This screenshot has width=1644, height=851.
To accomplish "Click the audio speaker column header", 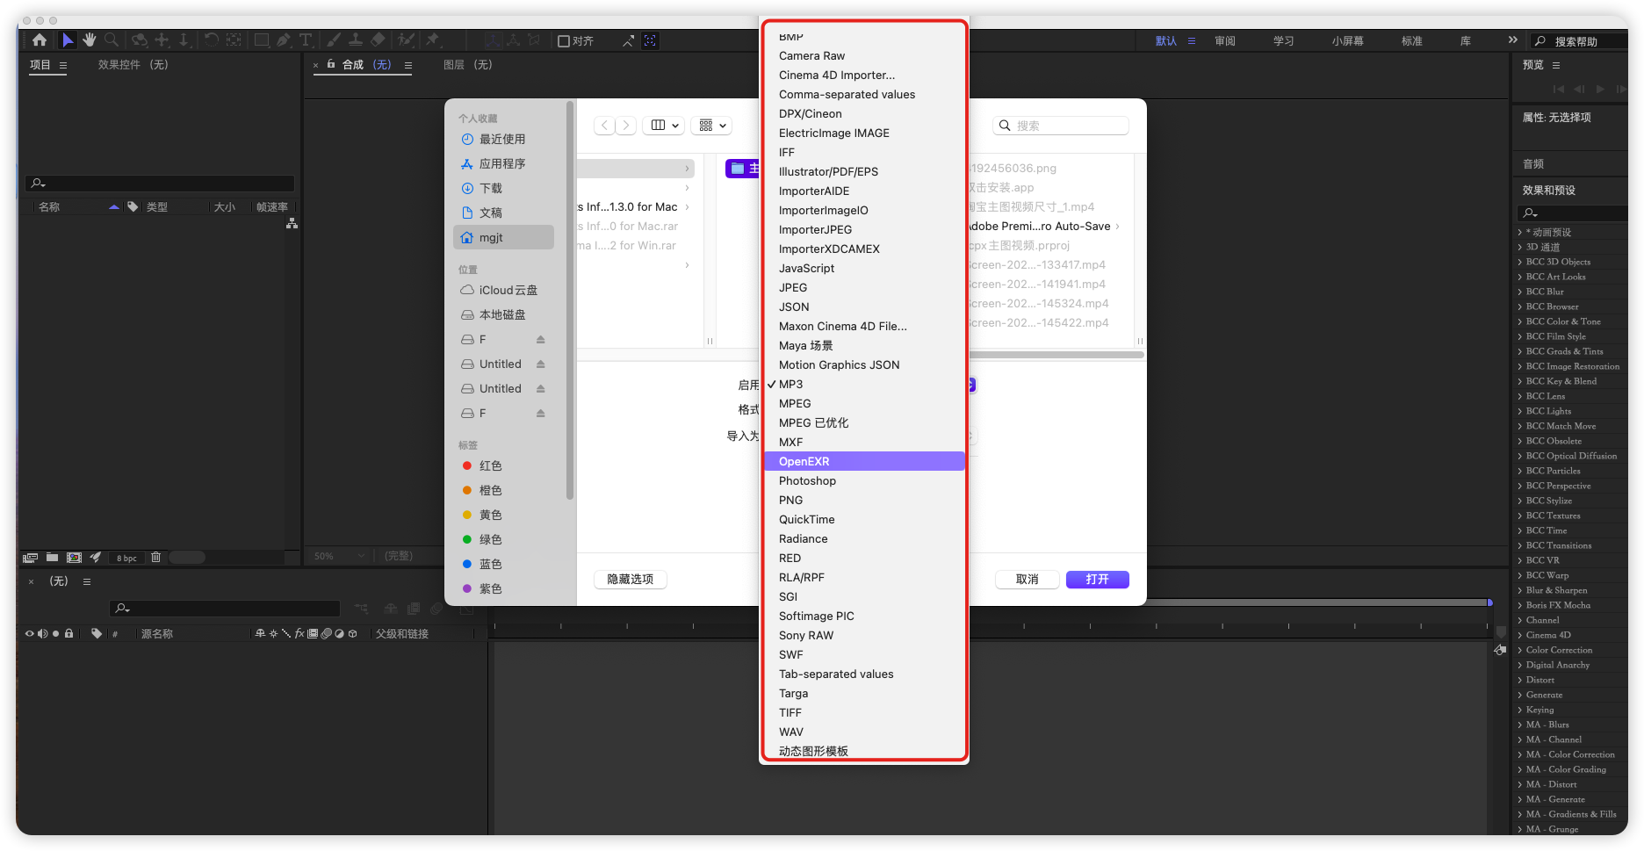I will [42, 633].
